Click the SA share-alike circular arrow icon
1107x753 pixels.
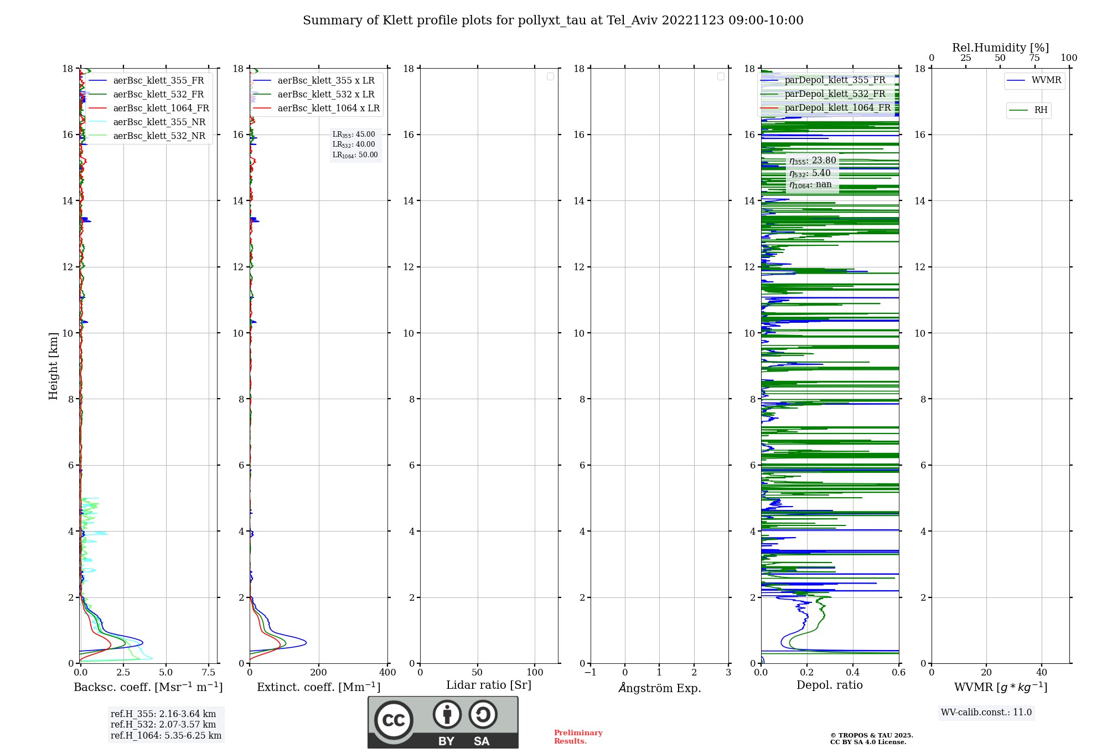483,714
